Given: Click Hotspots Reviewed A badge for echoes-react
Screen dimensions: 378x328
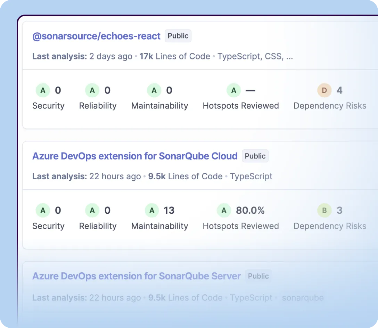Looking at the screenshot, I should click(234, 91).
